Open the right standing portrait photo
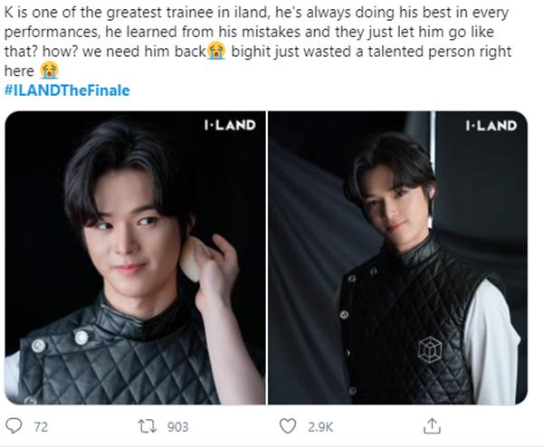Screen dimensions: 543x447 coord(398,258)
